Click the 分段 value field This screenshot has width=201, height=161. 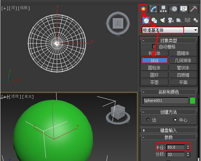[176, 154]
